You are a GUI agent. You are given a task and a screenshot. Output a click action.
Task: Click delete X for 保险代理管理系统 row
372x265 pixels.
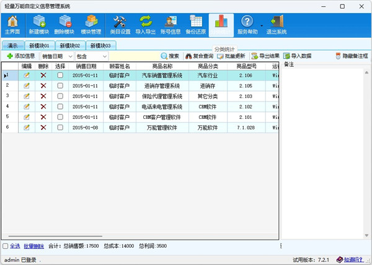coord(43,96)
